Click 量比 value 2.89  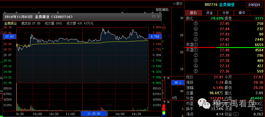(x=260, y=93)
